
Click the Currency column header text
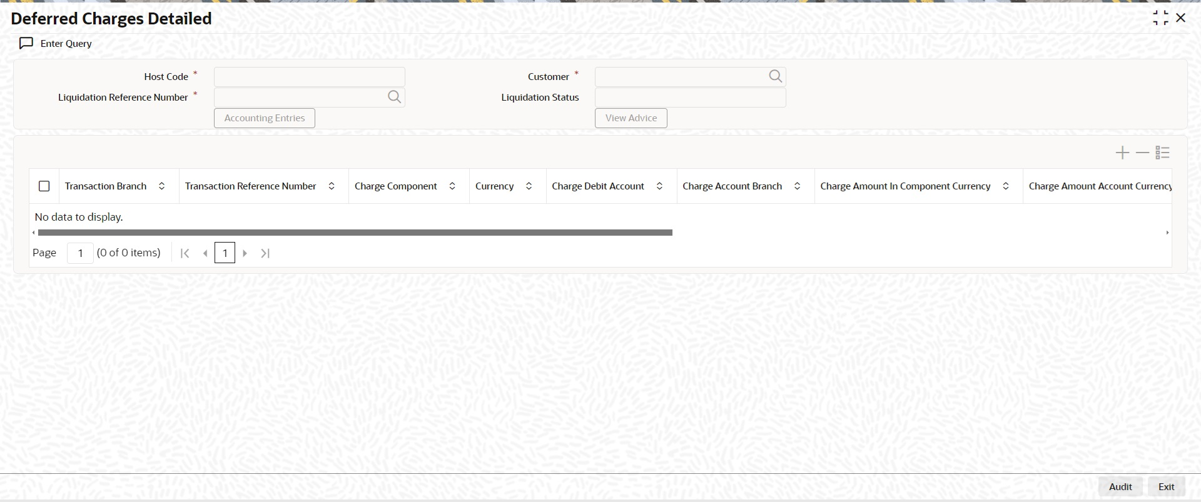click(495, 186)
